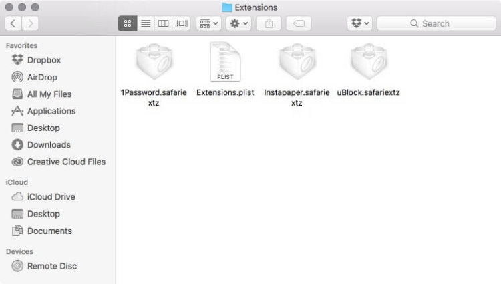Click the uBlock.safariextz file name label
The height and width of the screenshot is (284, 501).
368,92
